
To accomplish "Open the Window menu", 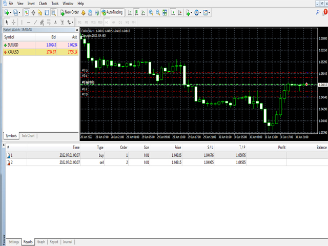I will (68, 4).
